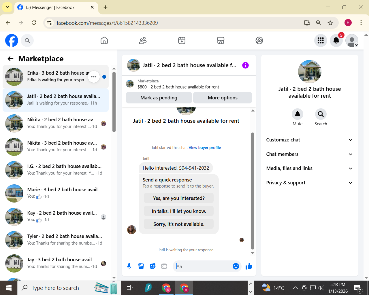Screen dimensions: 369x295
Task: Record a voice clip with the microphone icon
Action: (x=129, y=266)
